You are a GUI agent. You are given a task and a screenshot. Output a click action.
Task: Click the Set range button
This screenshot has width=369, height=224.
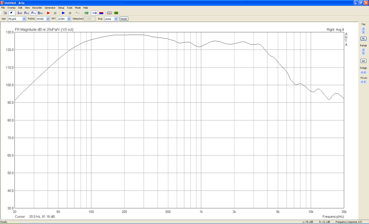(x=363, y=61)
